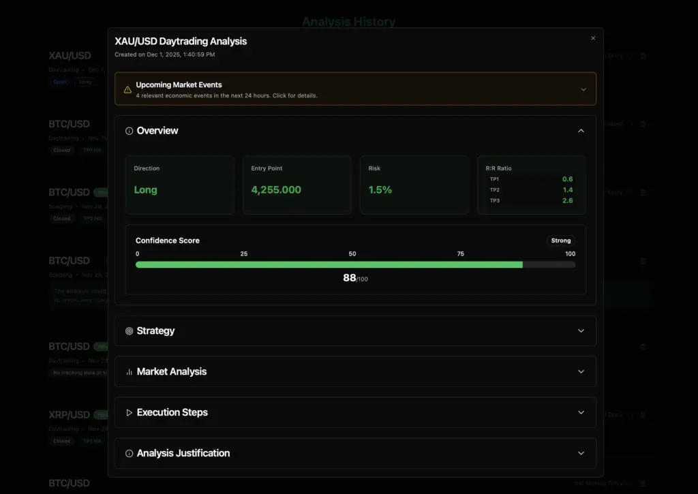Image resolution: width=698 pixels, height=494 pixels.
Task: Open the Market Analysis heading
Action: click(x=171, y=371)
